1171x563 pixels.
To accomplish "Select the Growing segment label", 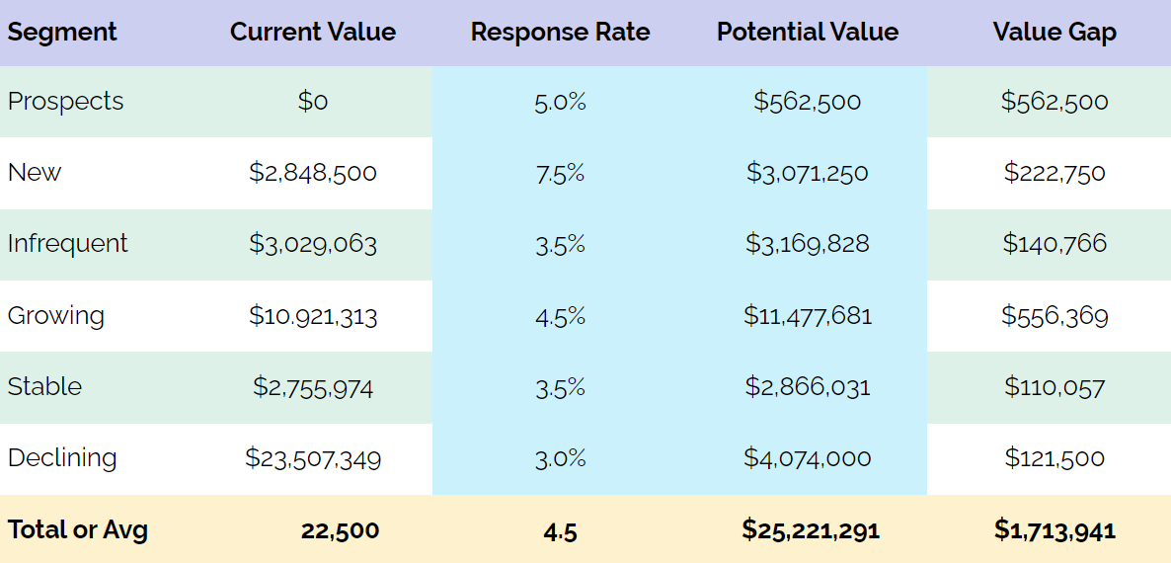I will tap(56, 316).
